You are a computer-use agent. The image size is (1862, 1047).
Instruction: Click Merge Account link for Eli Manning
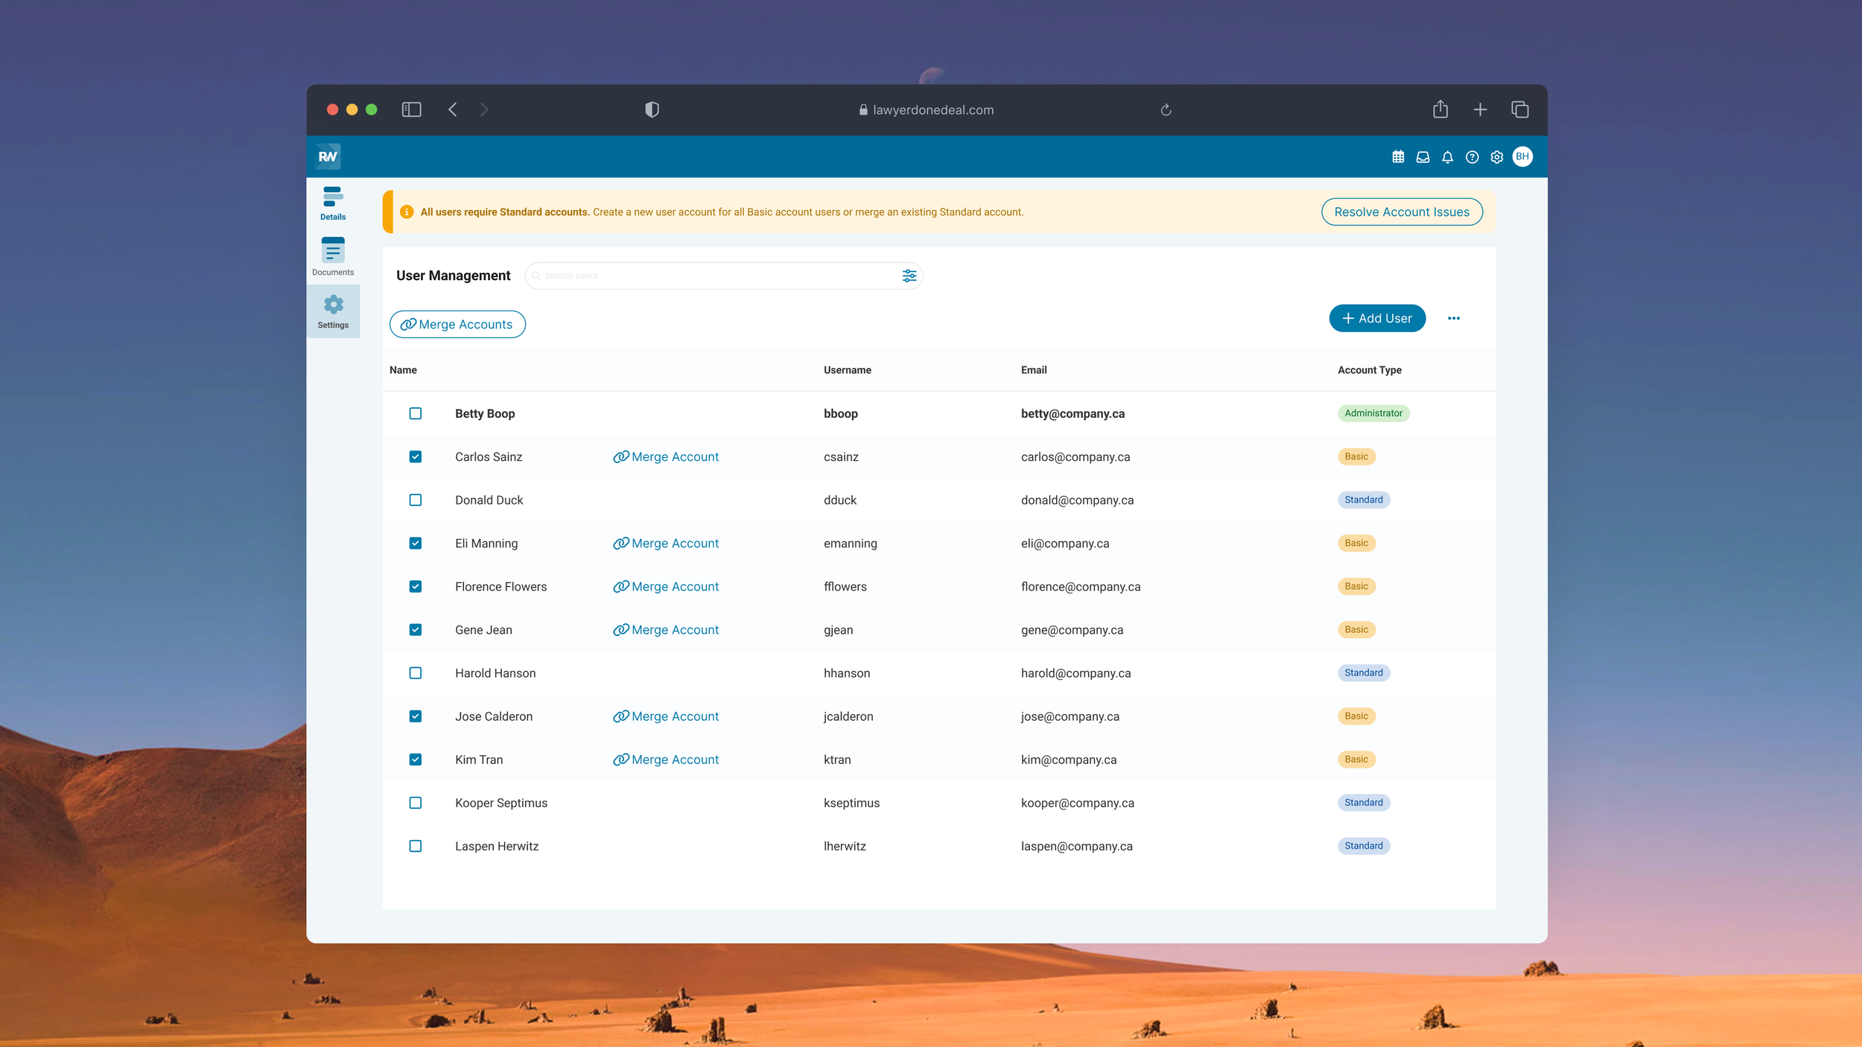[666, 543]
